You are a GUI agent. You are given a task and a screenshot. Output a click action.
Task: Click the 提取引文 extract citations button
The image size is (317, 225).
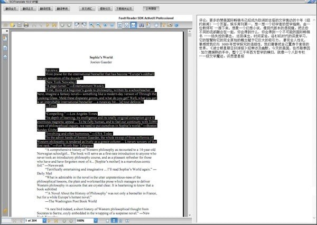coord(105,8)
